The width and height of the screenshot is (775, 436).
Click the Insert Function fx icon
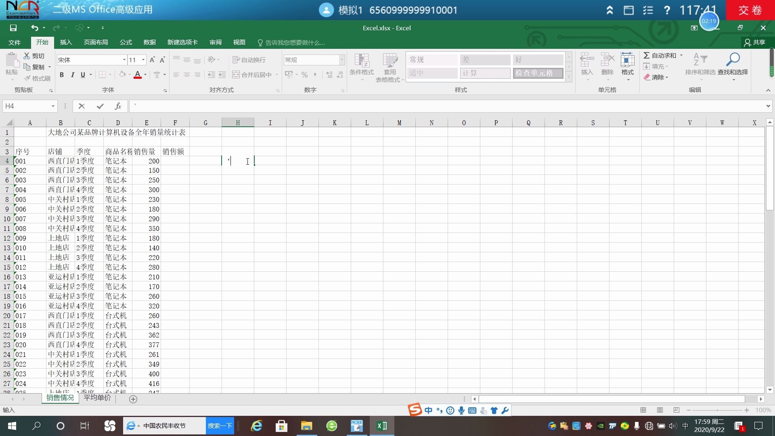click(118, 106)
